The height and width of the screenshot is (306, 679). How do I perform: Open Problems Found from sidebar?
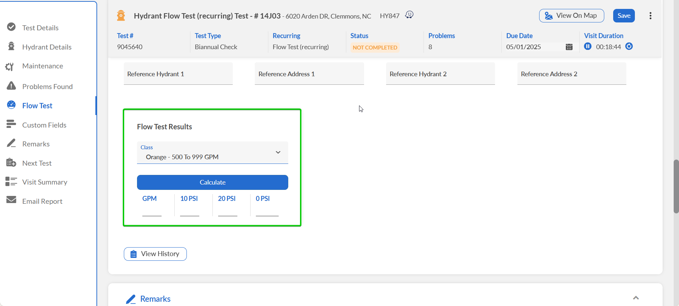point(47,87)
